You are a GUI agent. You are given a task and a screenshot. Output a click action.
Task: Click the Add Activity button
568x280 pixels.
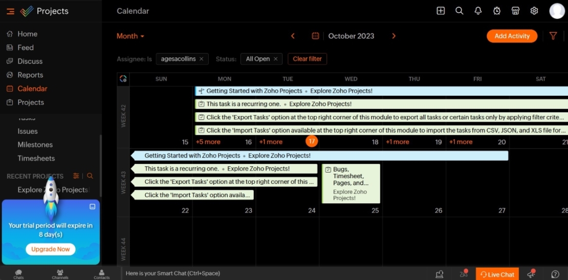tap(512, 36)
